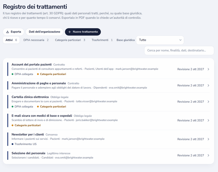Click lotte.visser@brightwater.example description line
218x172 pixels.
64,101
